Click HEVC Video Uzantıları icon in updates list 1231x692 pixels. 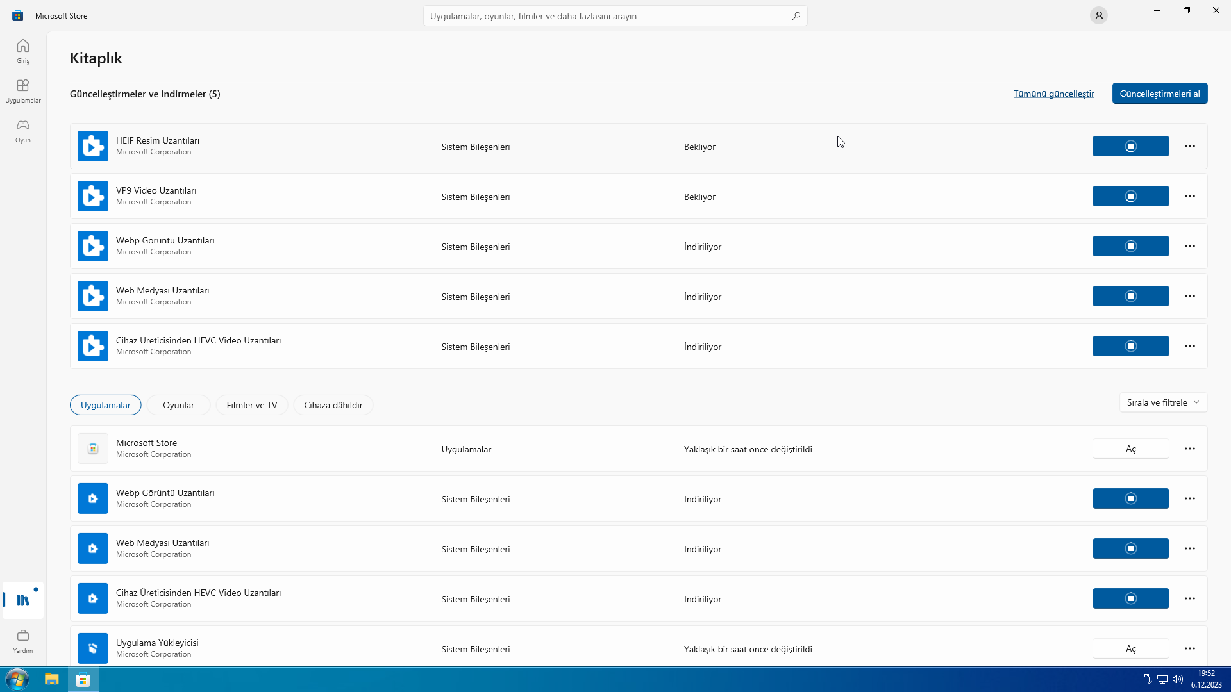(x=93, y=346)
